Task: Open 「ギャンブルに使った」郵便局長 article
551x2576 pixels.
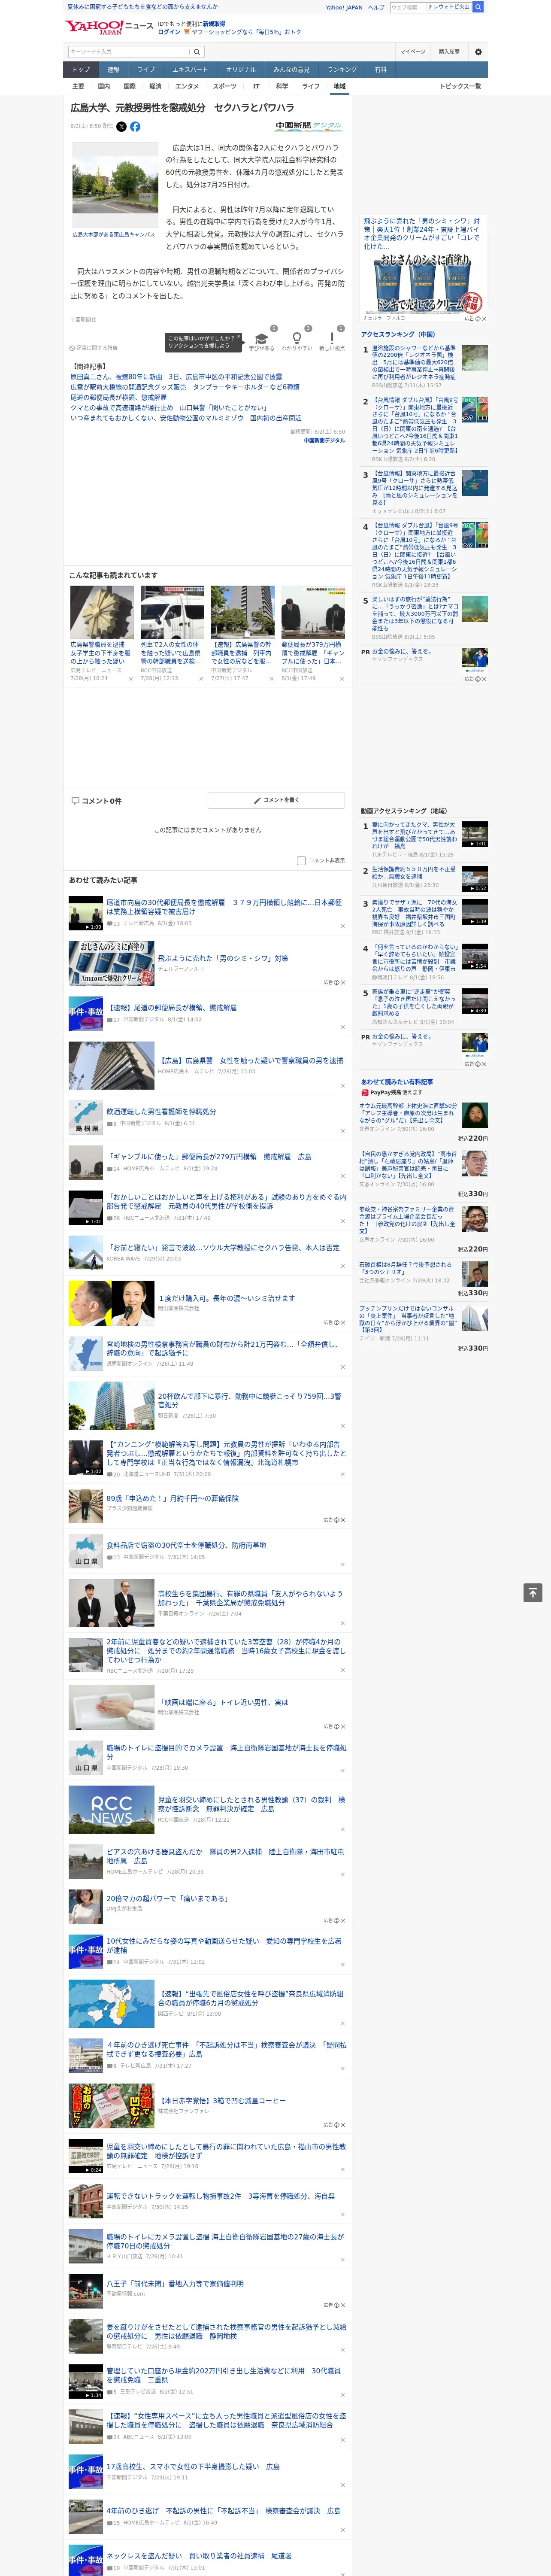Action: click(x=209, y=1156)
